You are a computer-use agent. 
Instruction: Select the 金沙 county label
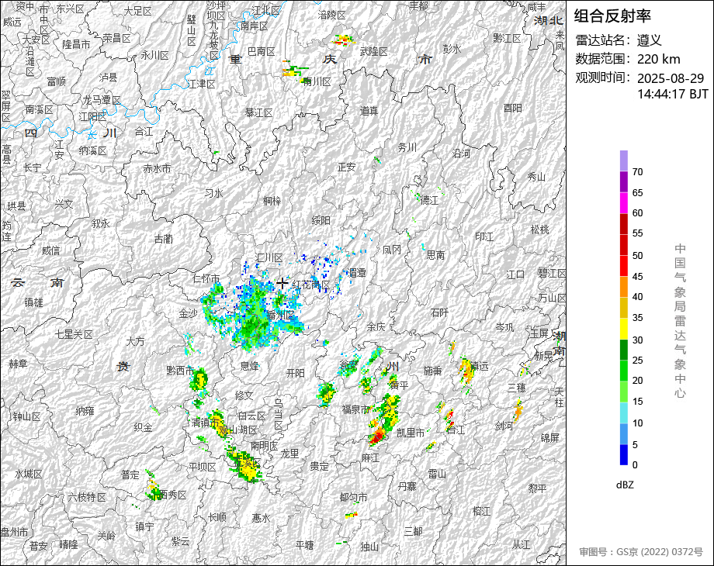tap(188, 313)
